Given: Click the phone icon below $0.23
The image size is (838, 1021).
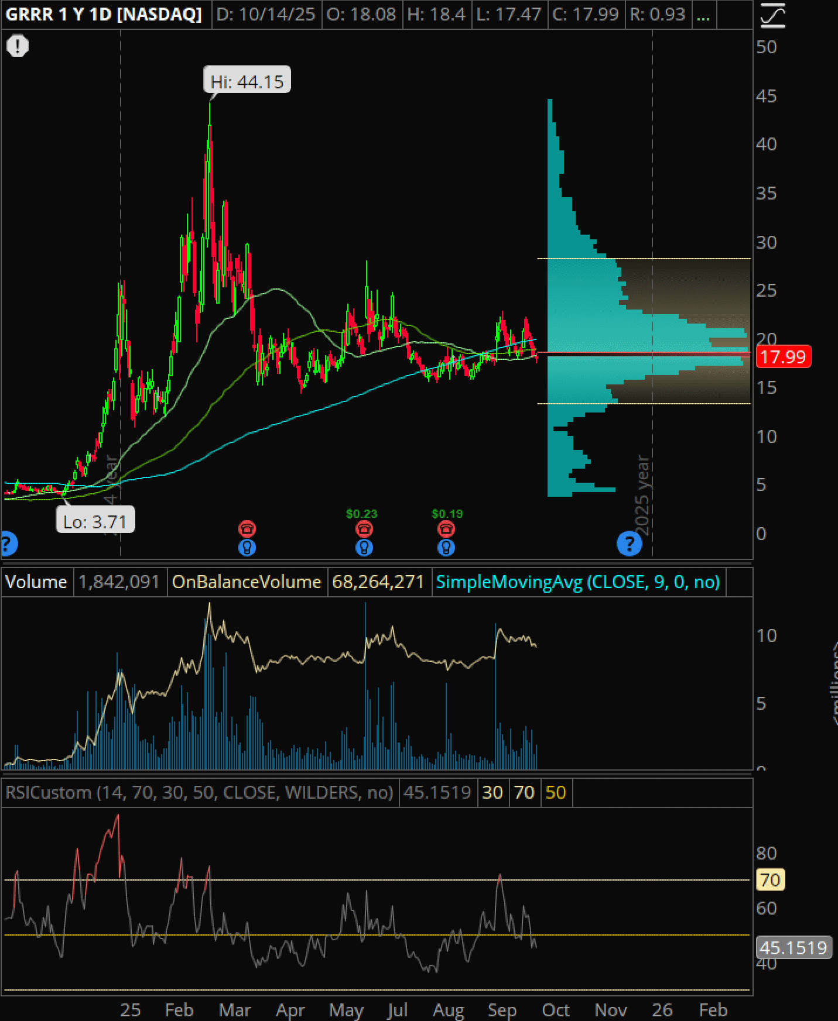Looking at the screenshot, I should point(364,529).
